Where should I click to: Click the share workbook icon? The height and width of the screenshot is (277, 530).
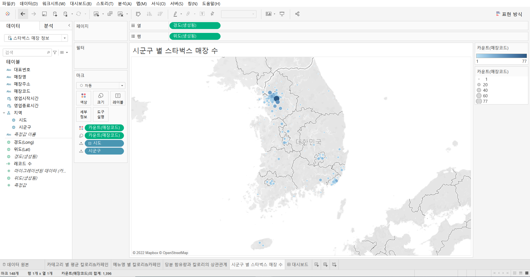(297, 14)
